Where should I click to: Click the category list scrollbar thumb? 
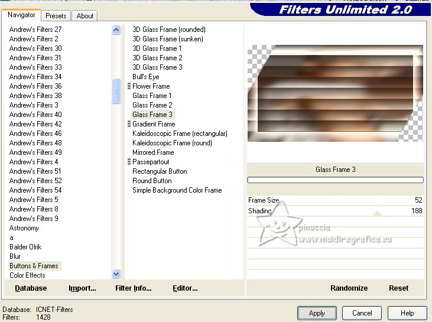pos(116,91)
